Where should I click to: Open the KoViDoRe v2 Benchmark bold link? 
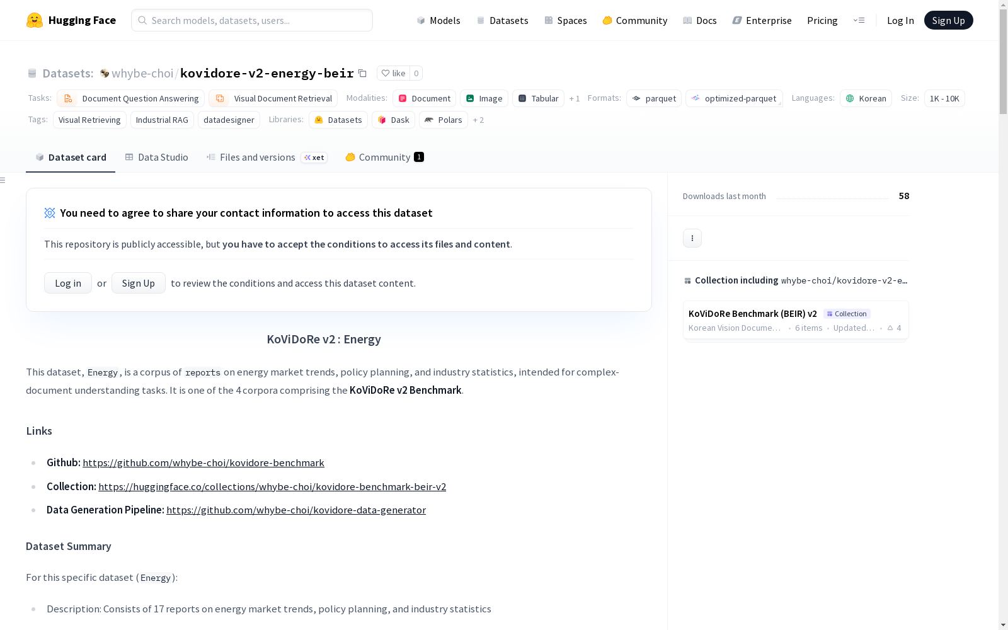406,390
